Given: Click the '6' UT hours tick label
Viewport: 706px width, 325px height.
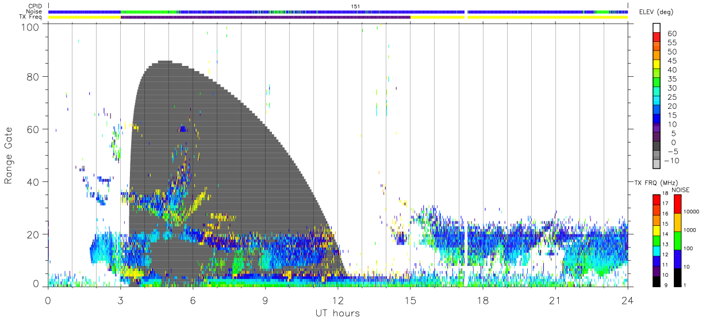Looking at the screenshot, I should pos(193,300).
